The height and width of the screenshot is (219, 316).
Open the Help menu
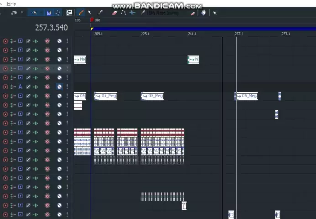tap(11, 4)
